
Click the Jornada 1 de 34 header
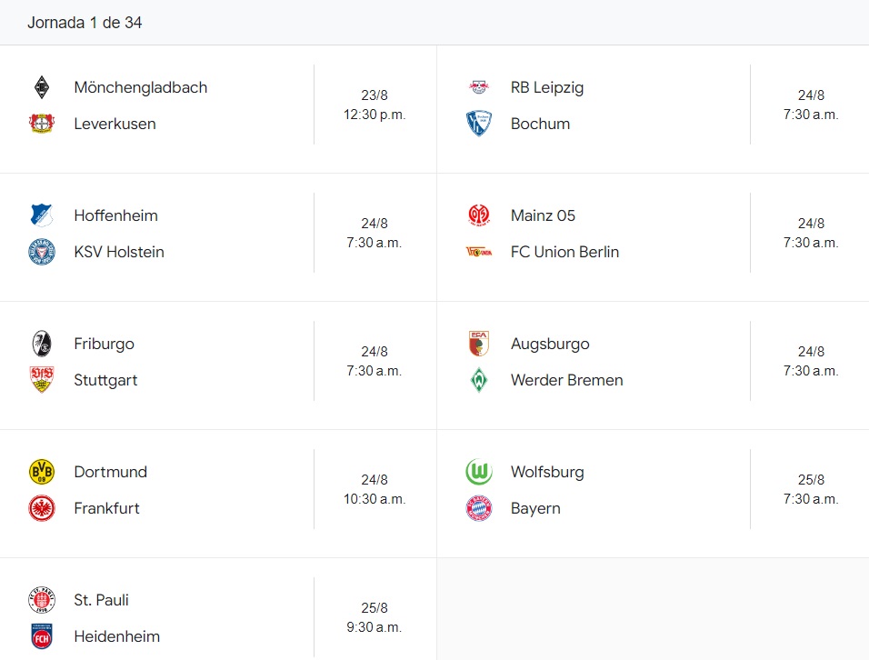(x=85, y=23)
